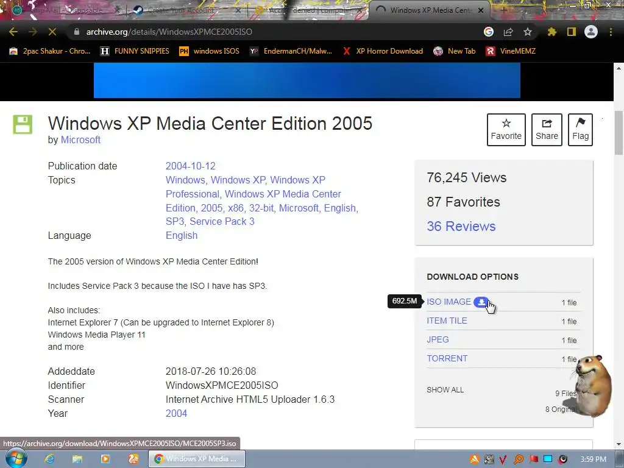Click the volume speaker tray icon

click(x=562, y=459)
